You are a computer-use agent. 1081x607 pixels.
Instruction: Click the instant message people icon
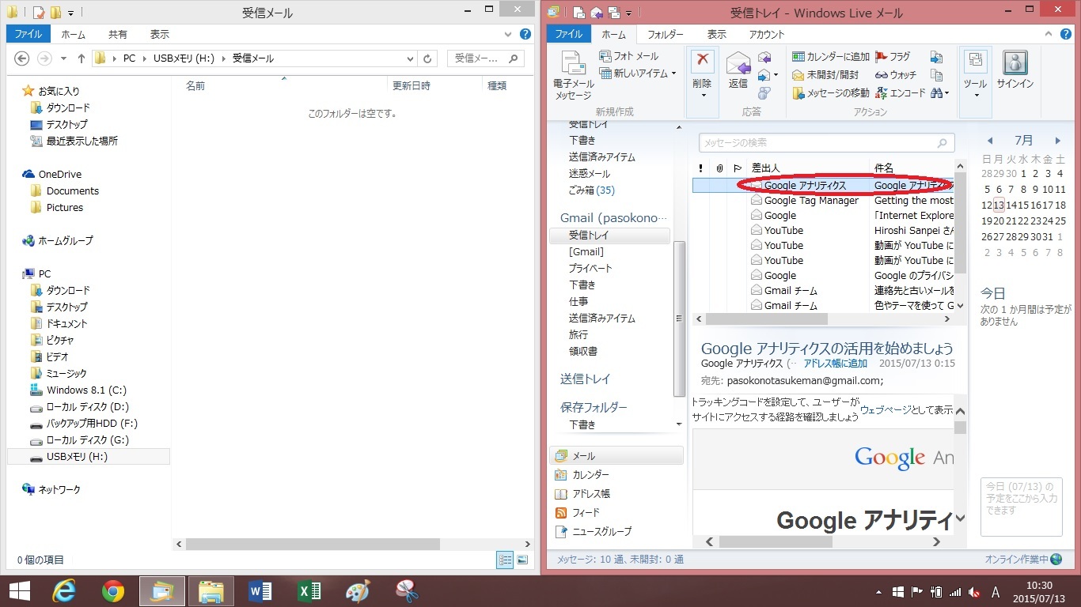click(x=764, y=93)
